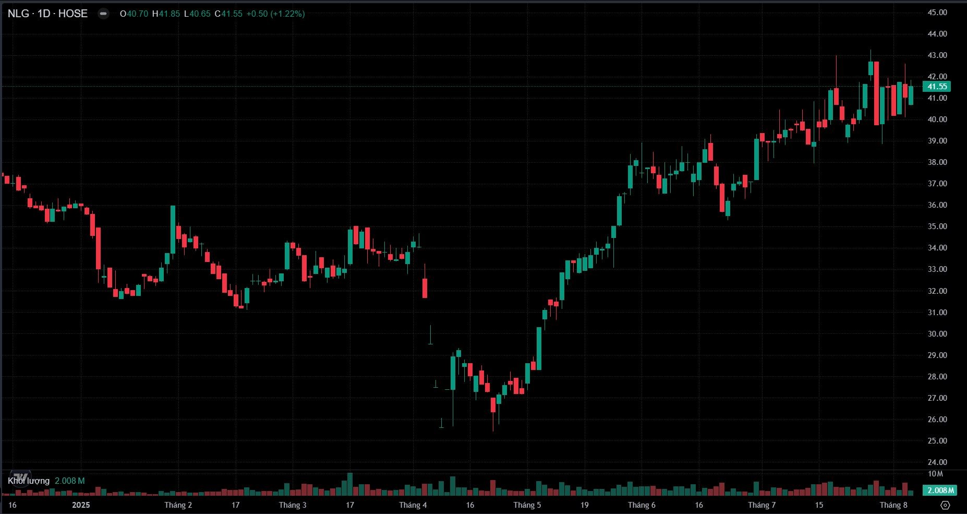
Task: Click the 10 M volume scale label
Action: point(935,474)
